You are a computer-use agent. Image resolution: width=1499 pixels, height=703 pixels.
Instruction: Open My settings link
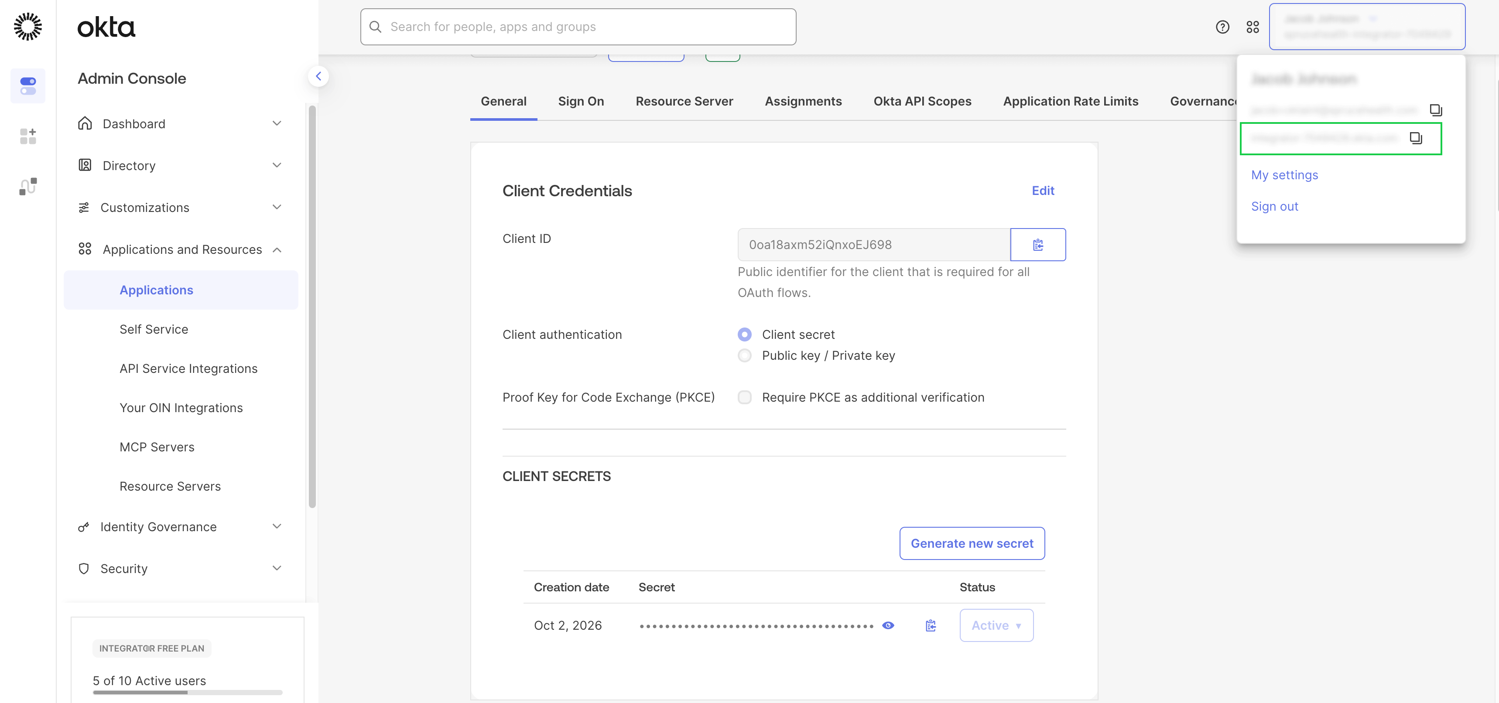1284,175
